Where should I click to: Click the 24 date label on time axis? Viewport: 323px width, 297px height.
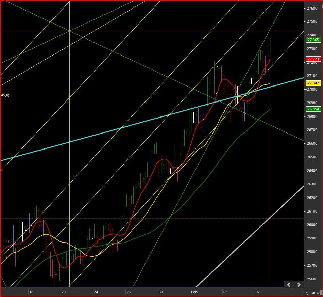(96, 292)
